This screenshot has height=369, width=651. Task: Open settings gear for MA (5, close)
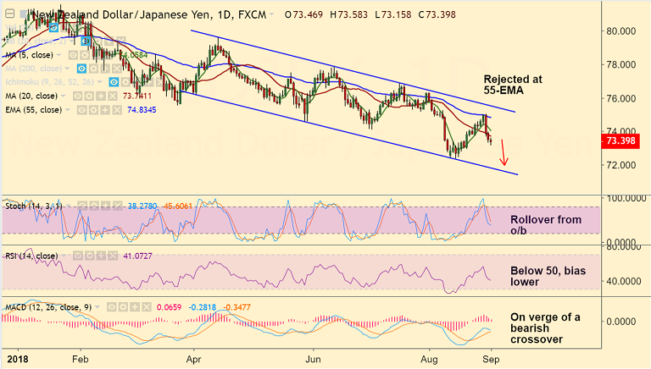point(85,55)
